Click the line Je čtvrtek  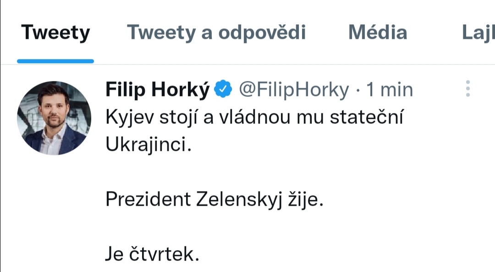coord(152,255)
